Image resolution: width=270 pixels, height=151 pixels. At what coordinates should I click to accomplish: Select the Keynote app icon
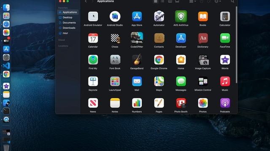[x=93, y=81]
